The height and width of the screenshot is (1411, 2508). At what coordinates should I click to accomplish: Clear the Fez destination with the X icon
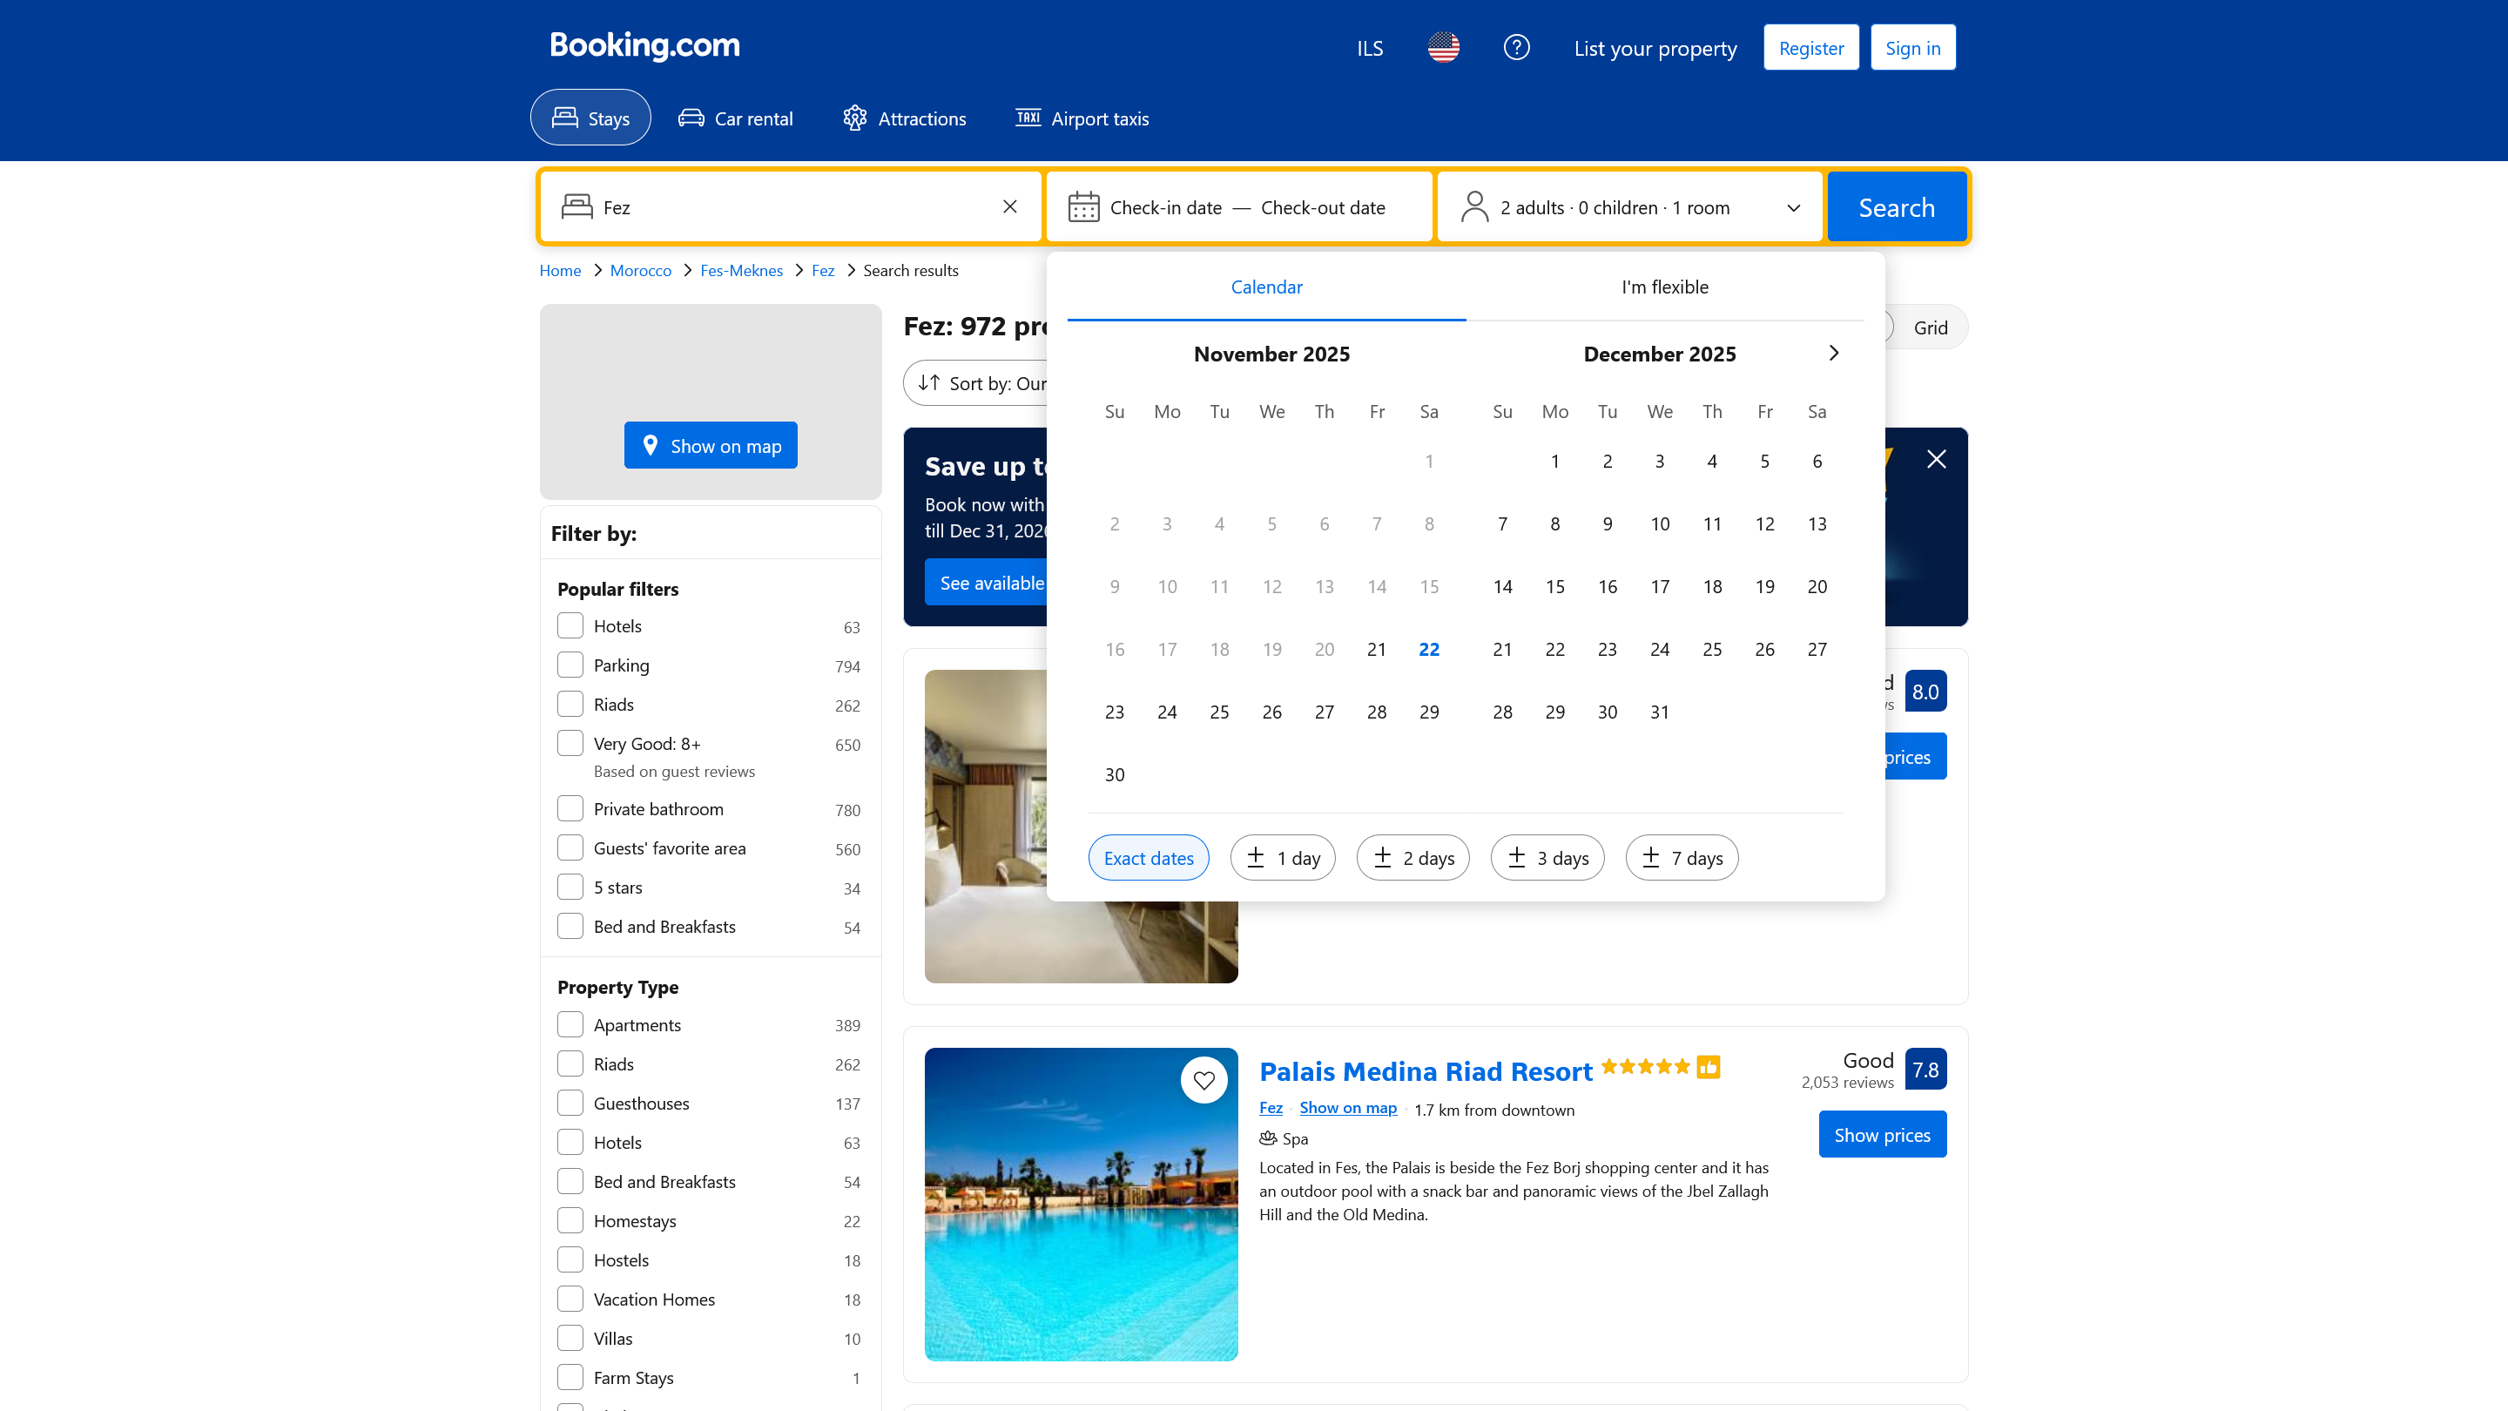[1008, 206]
